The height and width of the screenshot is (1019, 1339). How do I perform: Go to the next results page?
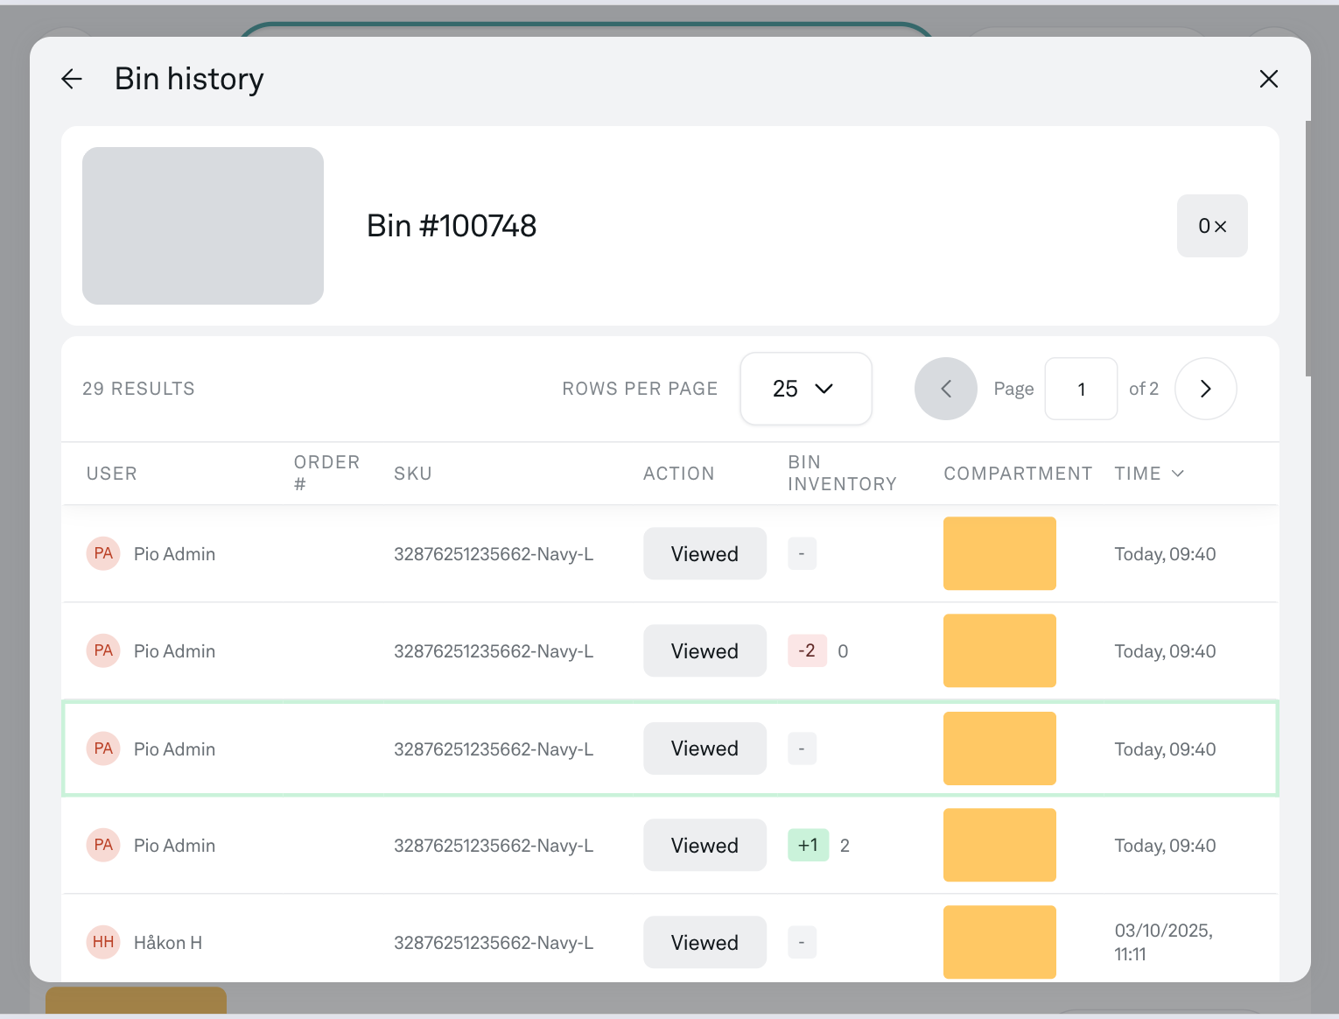pos(1205,389)
